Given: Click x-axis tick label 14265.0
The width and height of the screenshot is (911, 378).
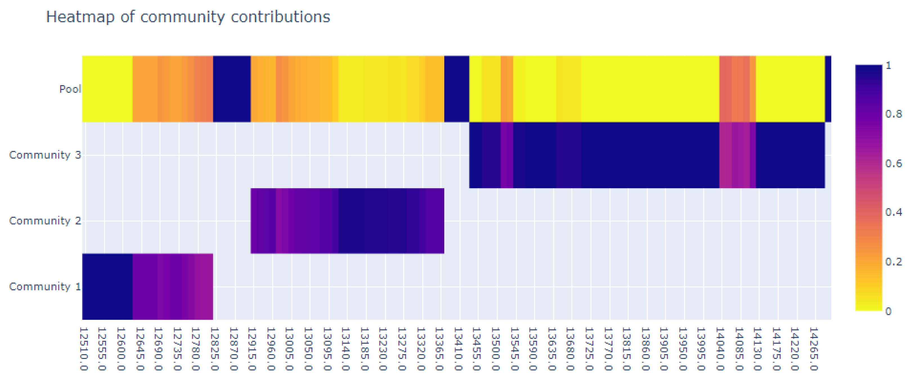Looking at the screenshot, I should pos(814,349).
